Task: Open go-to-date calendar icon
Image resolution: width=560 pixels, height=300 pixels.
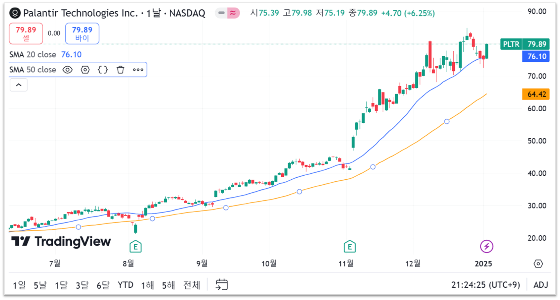Action: (x=221, y=285)
